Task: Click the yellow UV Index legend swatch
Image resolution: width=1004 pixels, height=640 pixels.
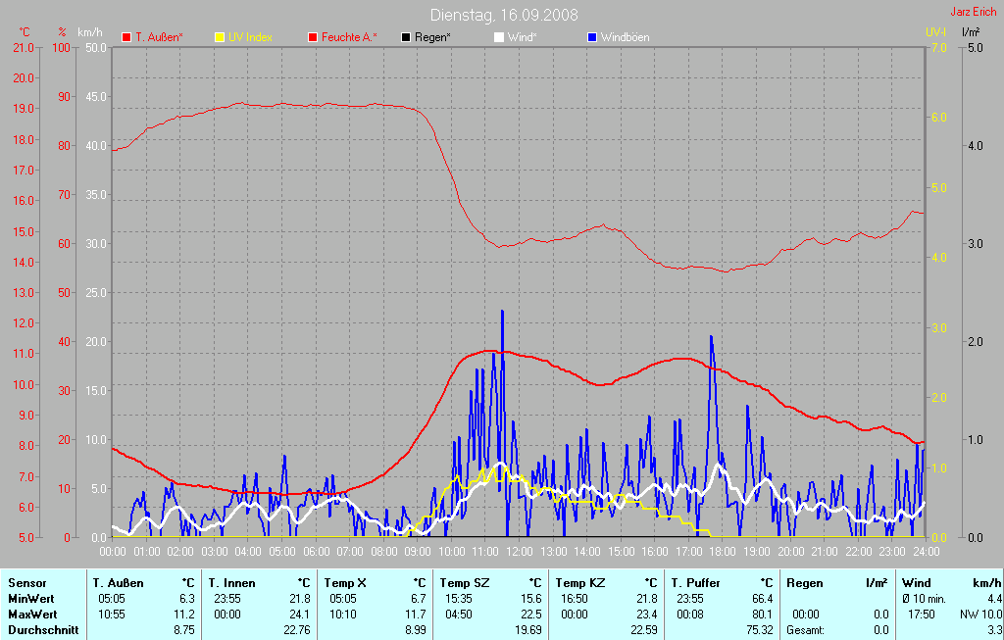Action: (220, 37)
